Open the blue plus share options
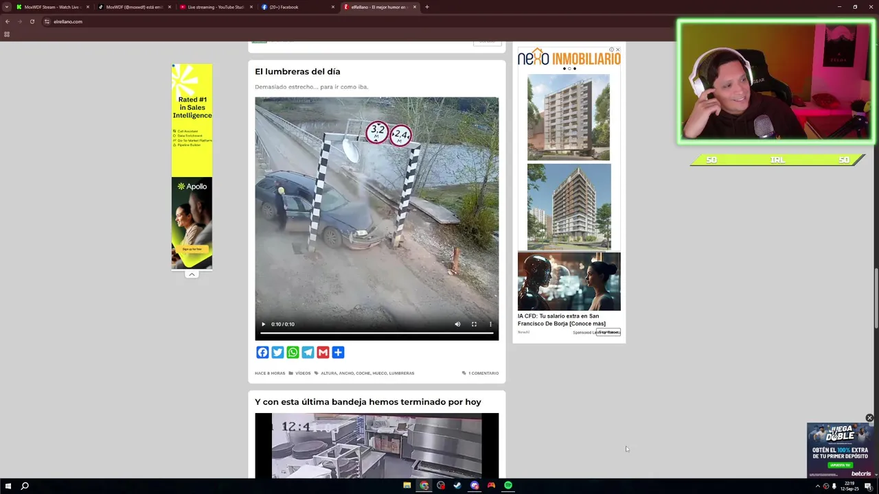This screenshot has width=879, height=494. (x=338, y=353)
